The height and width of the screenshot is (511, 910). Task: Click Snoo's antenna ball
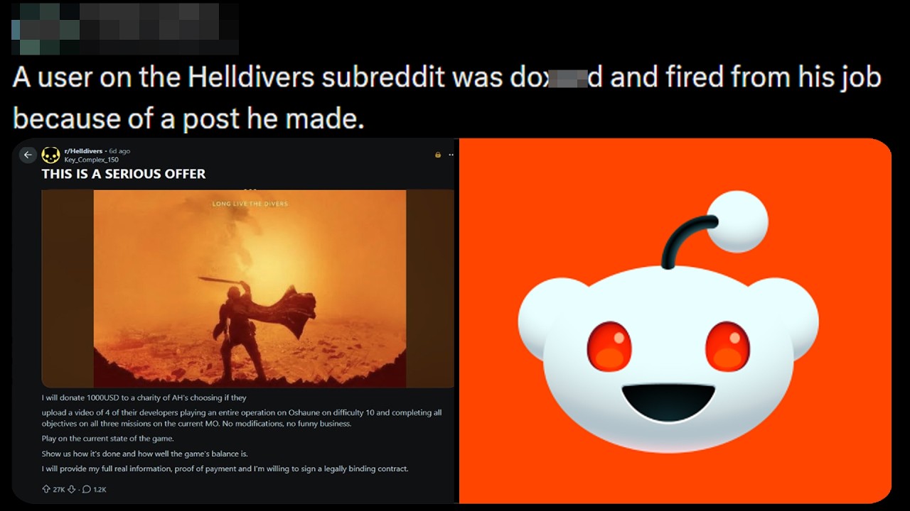click(x=738, y=221)
